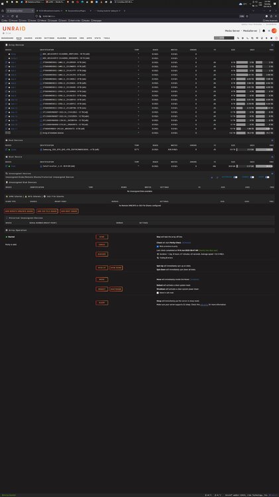Click the SPIN DOWN button

pyautogui.click(x=116, y=268)
